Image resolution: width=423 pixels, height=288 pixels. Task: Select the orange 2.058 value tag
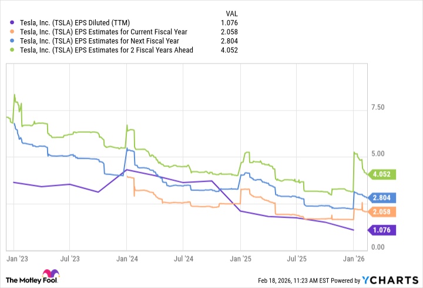[382, 212]
